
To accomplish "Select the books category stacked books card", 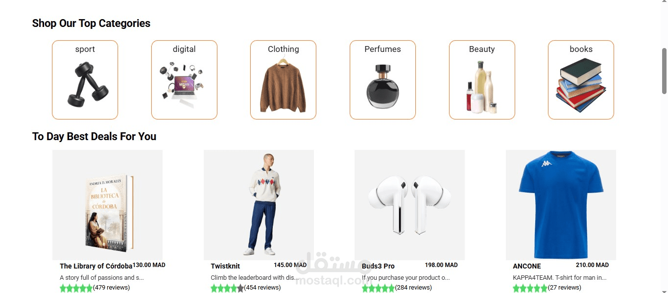I will point(581,80).
